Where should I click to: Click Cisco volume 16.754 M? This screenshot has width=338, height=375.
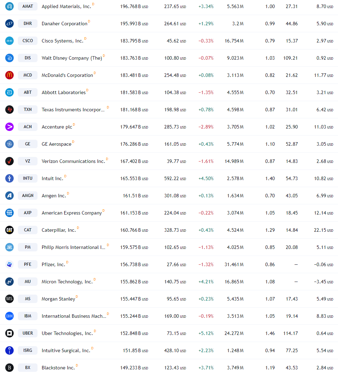pos(234,41)
